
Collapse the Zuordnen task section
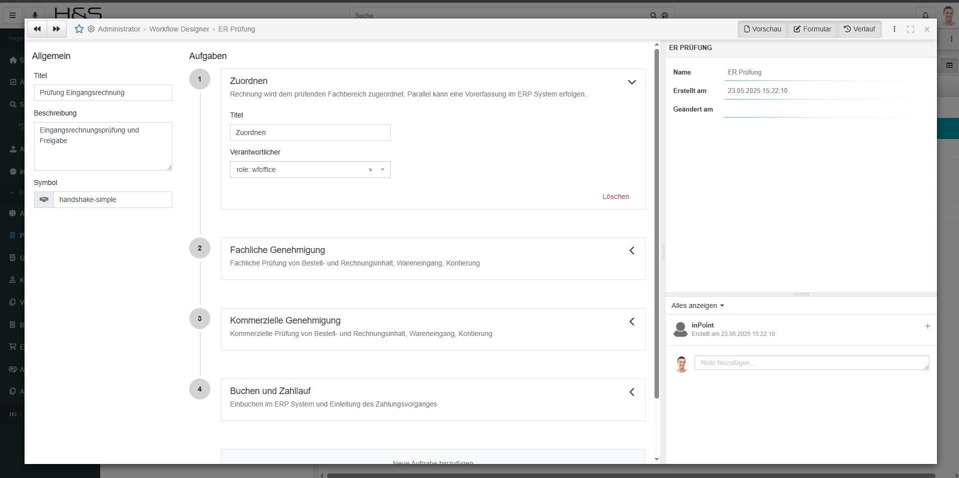click(632, 82)
